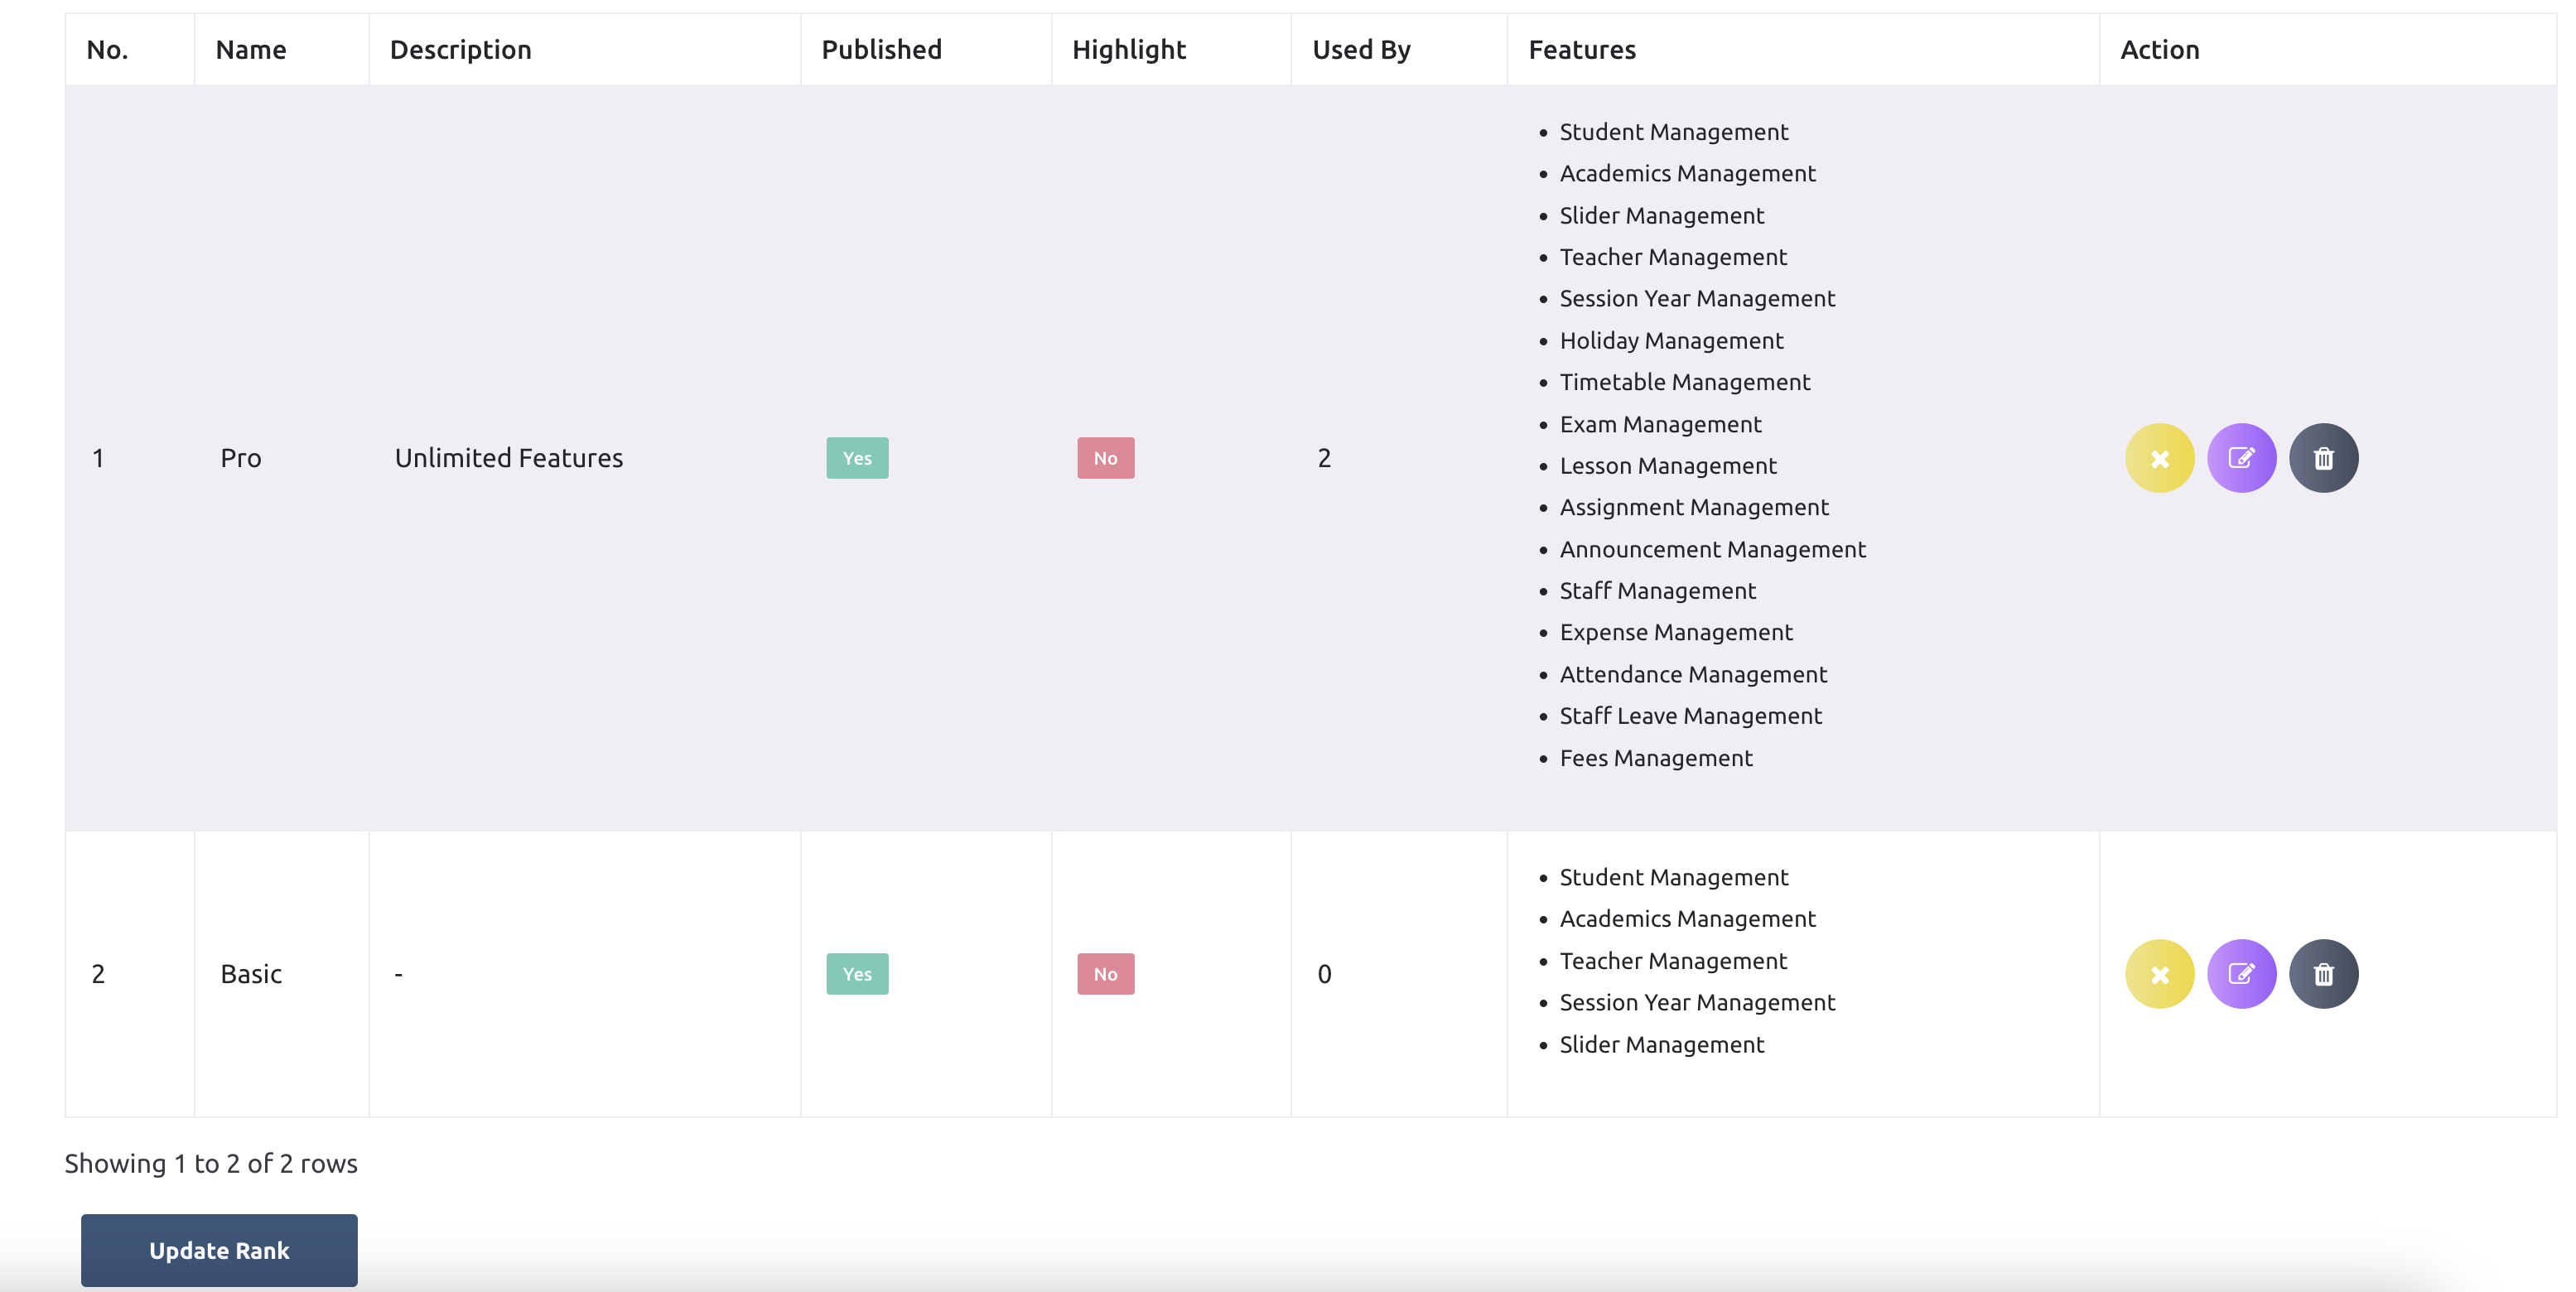Click the purple pencil edit icon in row one
2576x1292 pixels.
coord(2242,457)
